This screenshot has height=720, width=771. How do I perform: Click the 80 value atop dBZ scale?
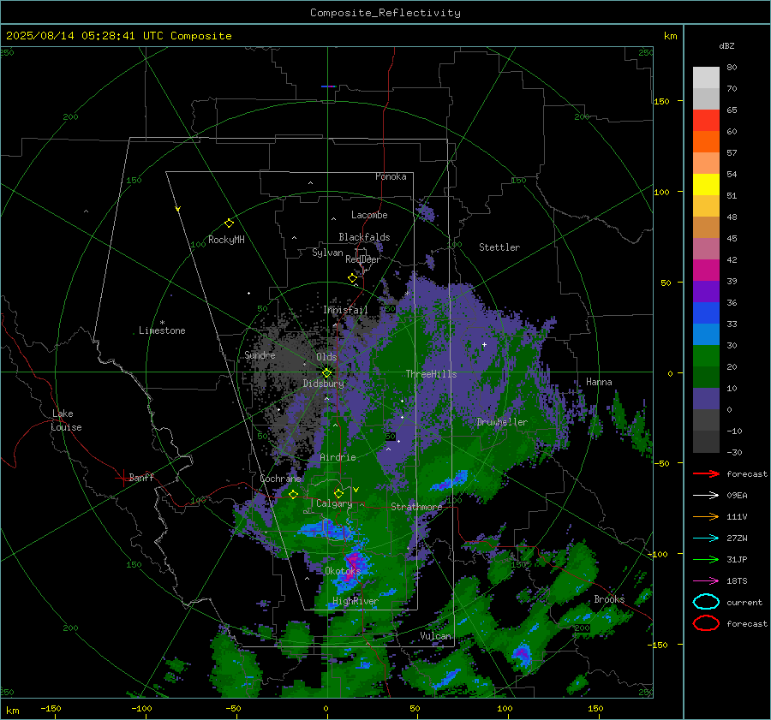coord(732,68)
